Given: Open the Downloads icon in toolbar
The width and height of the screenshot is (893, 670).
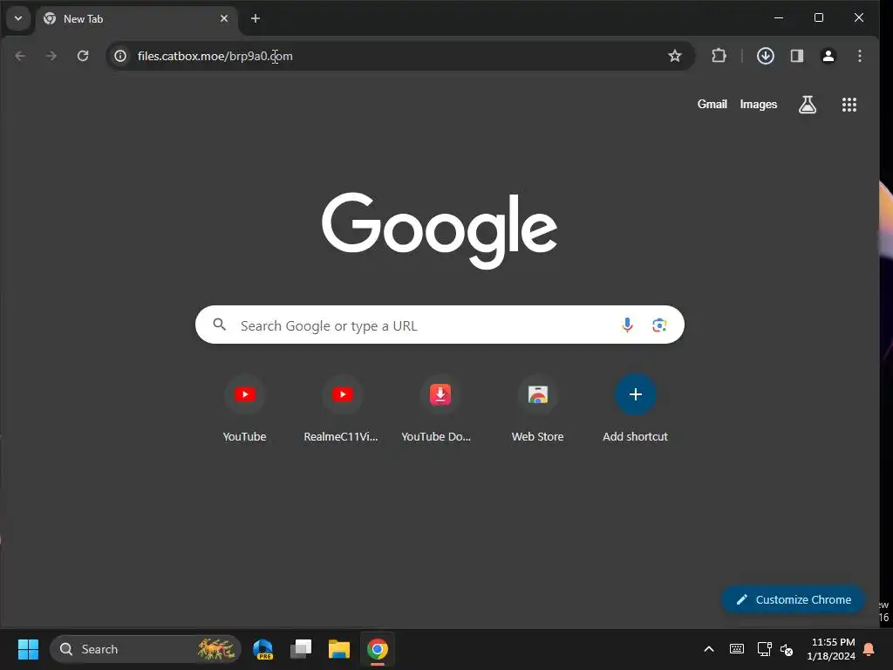Looking at the screenshot, I should pyautogui.click(x=766, y=56).
